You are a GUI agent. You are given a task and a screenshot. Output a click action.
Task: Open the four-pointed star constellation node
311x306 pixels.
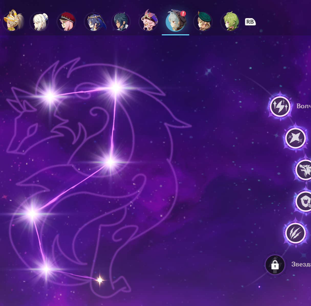(295, 138)
